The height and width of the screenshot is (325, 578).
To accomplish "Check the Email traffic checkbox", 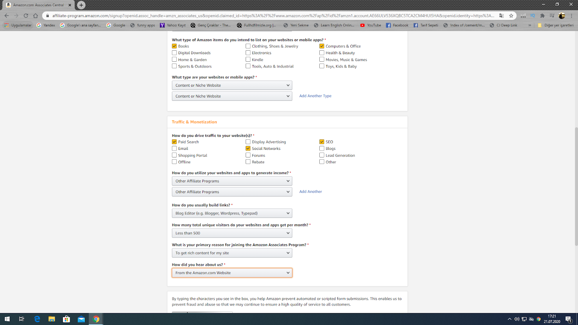I will (x=174, y=148).
